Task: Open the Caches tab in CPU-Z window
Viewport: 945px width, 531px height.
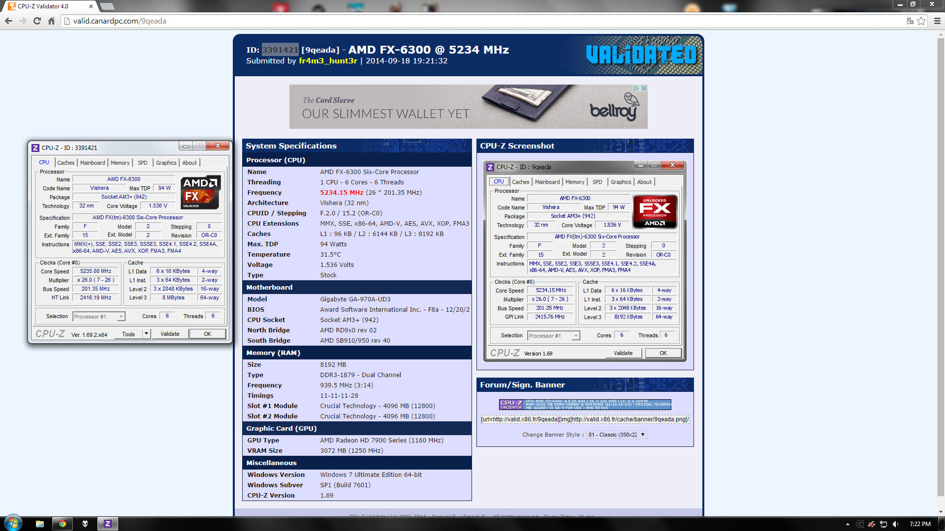Action: [66, 163]
